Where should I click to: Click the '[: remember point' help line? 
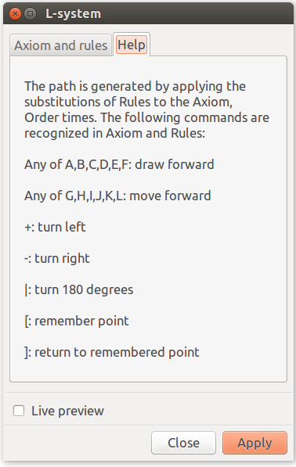77,321
